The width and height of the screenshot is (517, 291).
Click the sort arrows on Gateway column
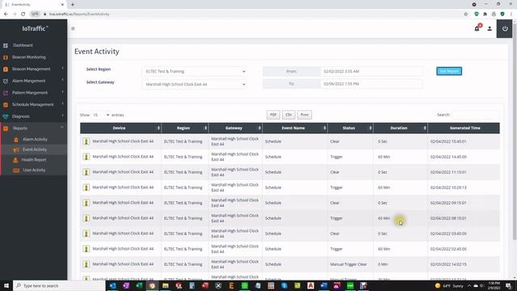point(259,128)
